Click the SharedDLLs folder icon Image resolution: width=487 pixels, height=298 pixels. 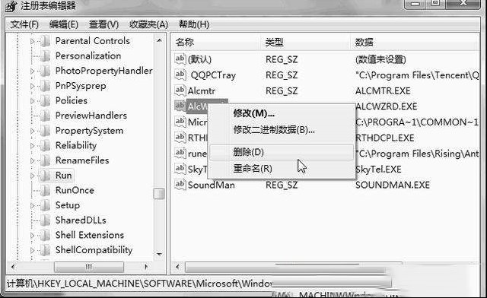(x=46, y=220)
